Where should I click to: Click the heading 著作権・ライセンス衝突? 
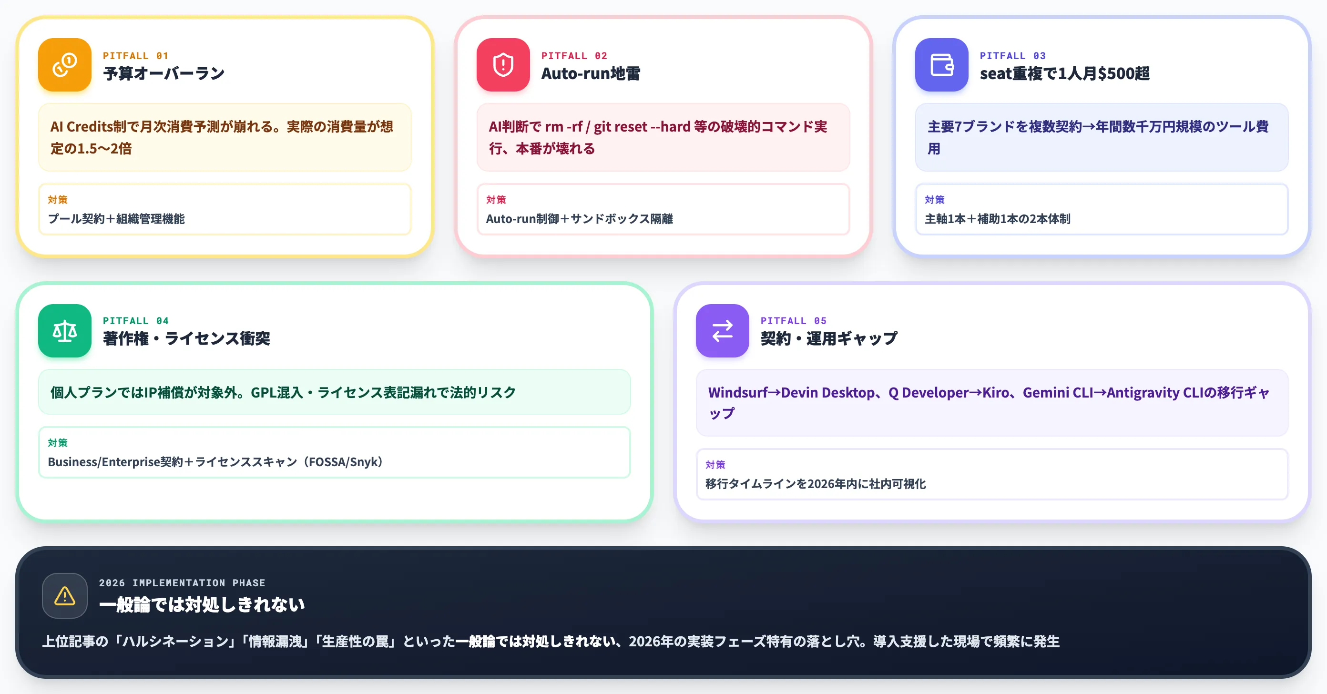click(x=186, y=338)
